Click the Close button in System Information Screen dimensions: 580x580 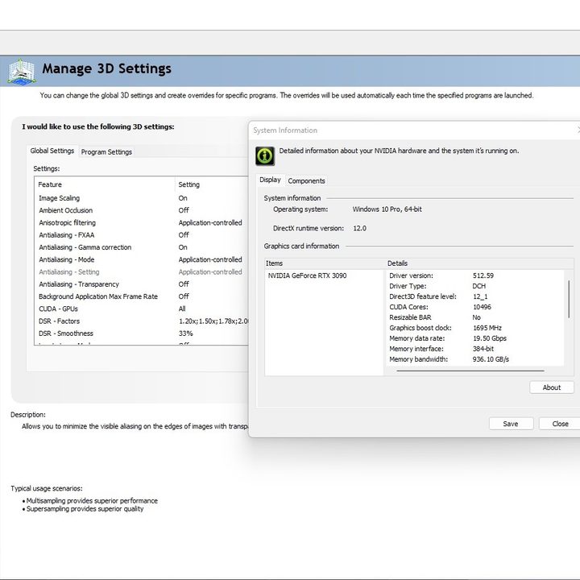coord(560,424)
